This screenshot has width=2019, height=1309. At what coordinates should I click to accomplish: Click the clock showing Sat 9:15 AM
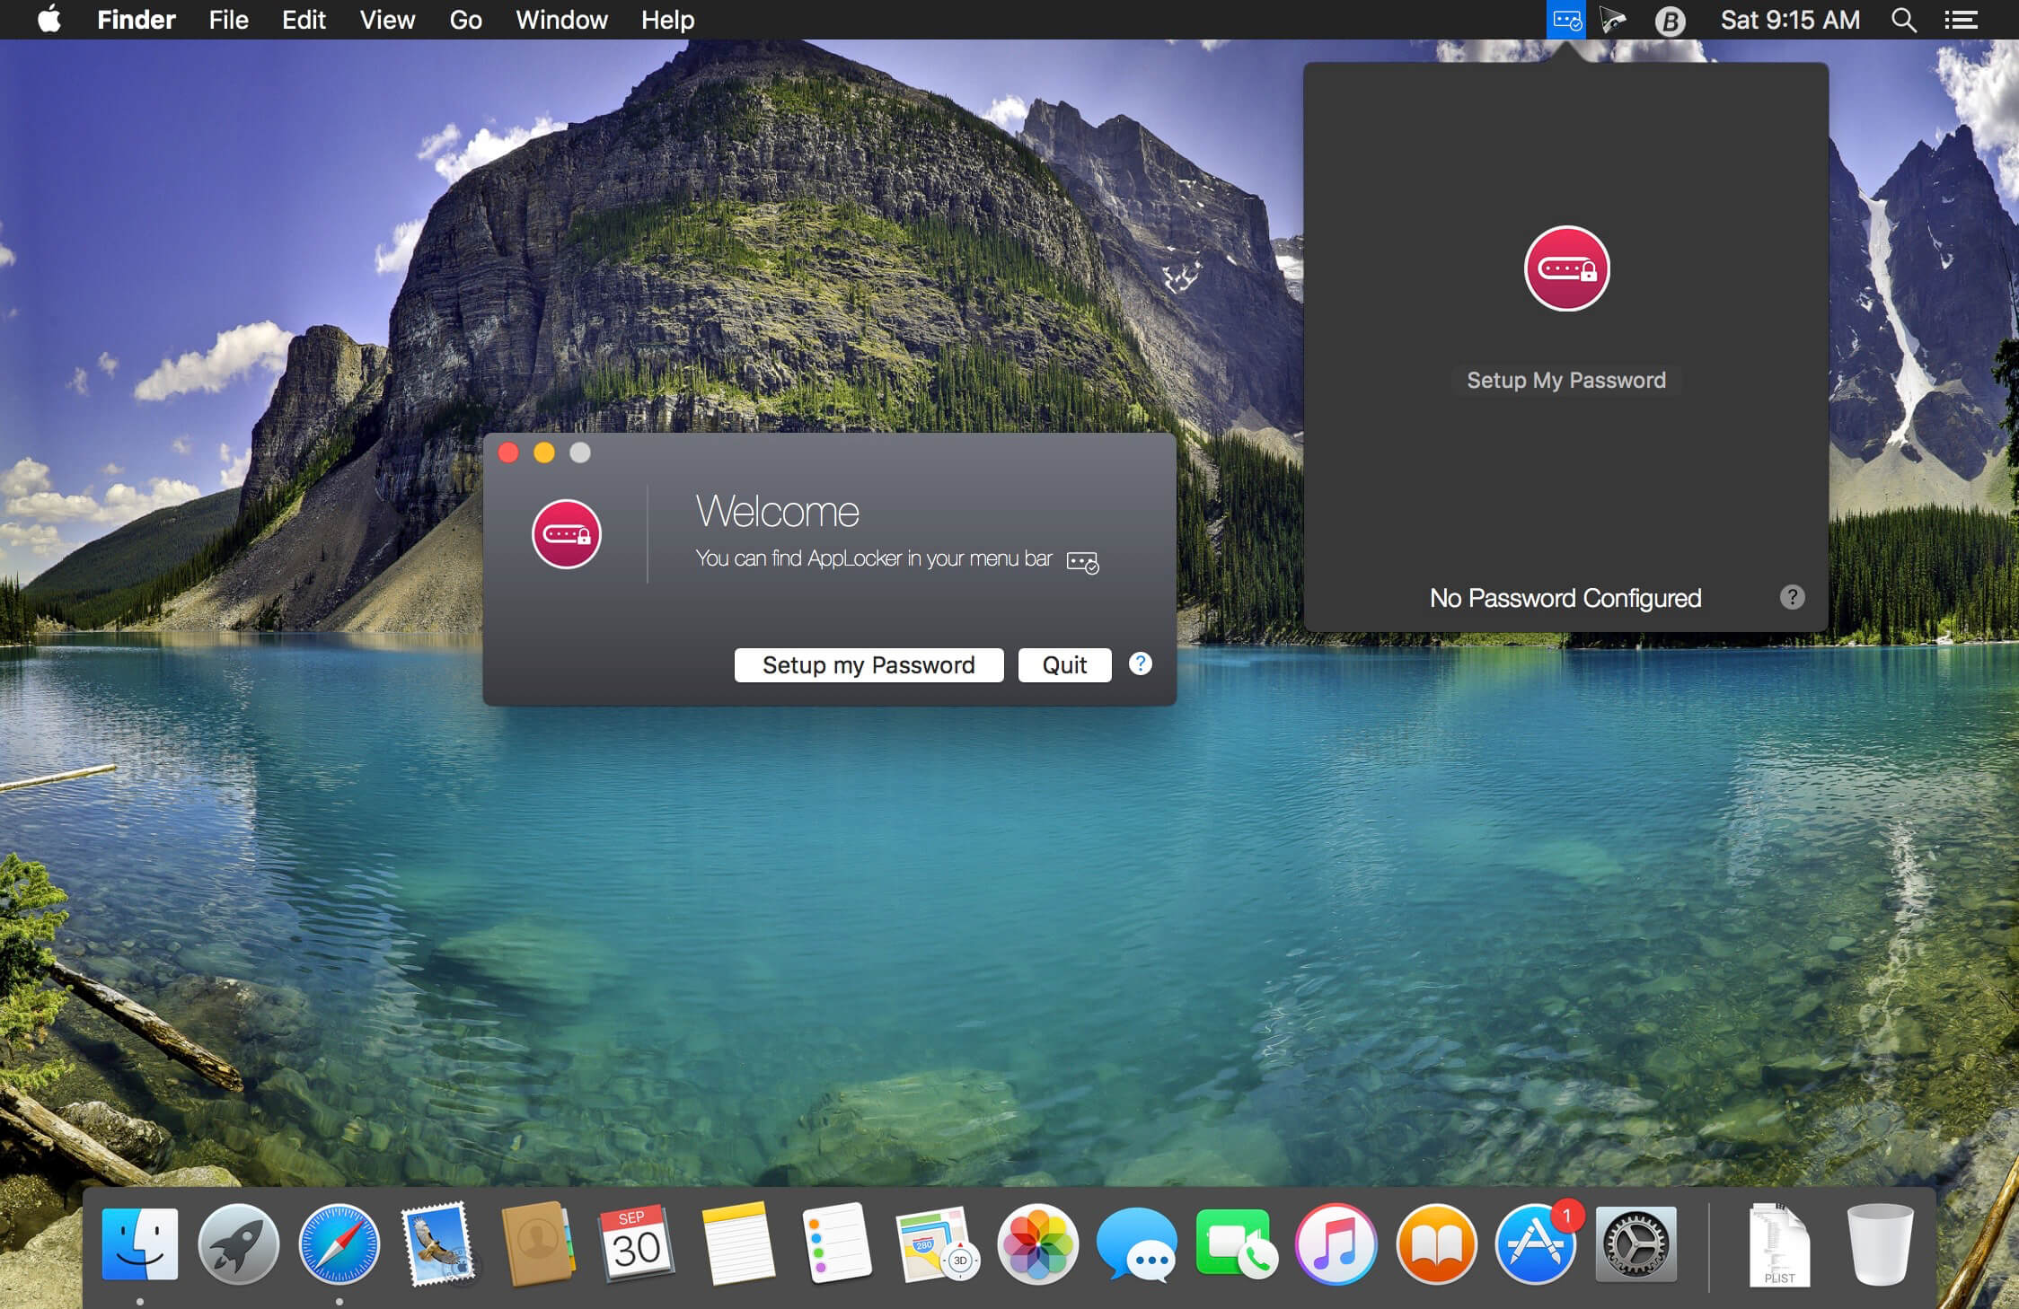1790,20
